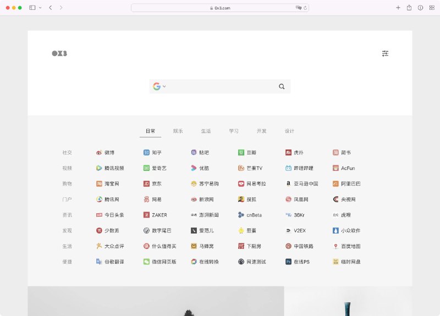Open the 百度地图 link
This screenshot has height=316, width=440.
click(x=347, y=246)
